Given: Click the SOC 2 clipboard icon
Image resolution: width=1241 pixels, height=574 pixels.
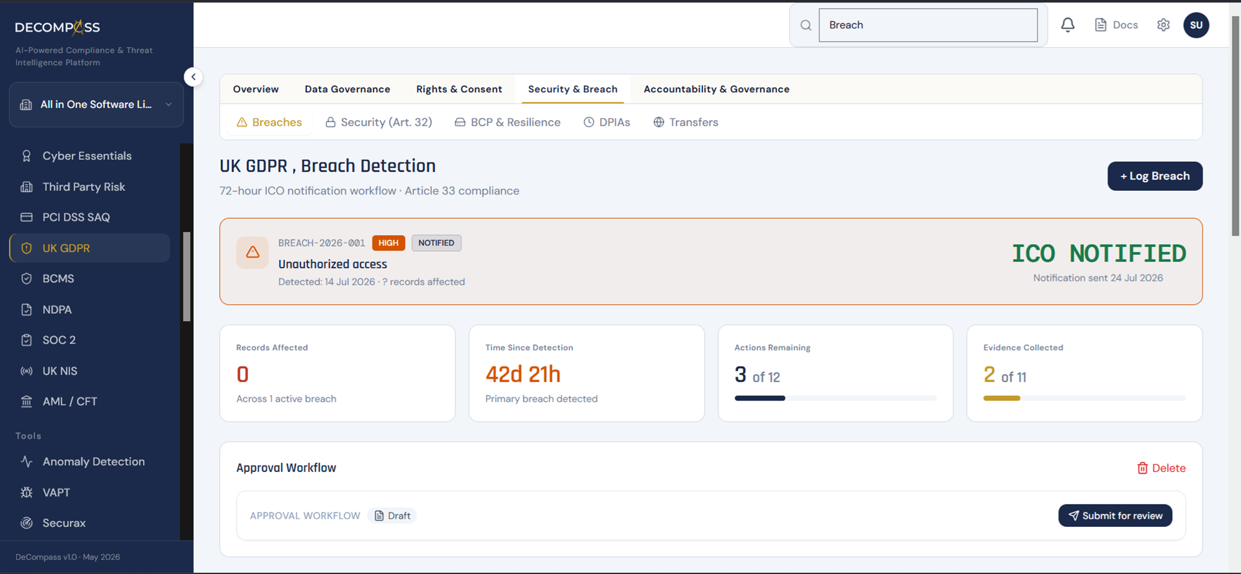Looking at the screenshot, I should point(26,340).
